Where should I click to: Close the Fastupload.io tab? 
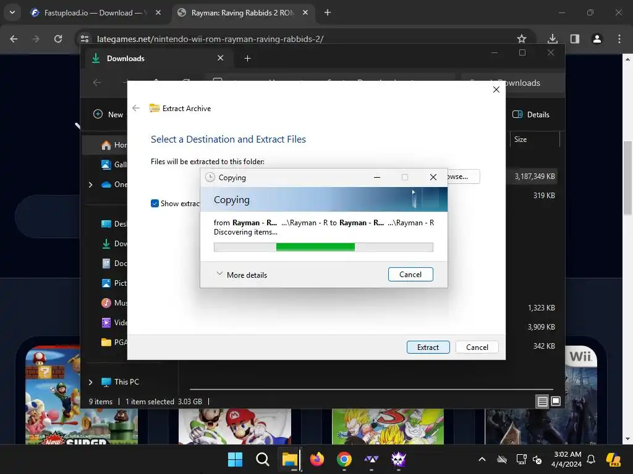[x=158, y=13]
